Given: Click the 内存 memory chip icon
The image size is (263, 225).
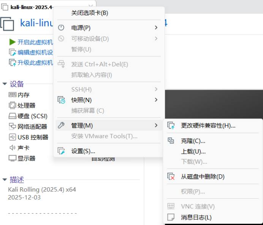Looking at the screenshot, I should 13,95.
